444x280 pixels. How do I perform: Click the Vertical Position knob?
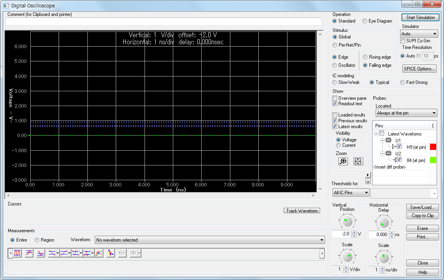[347, 222]
